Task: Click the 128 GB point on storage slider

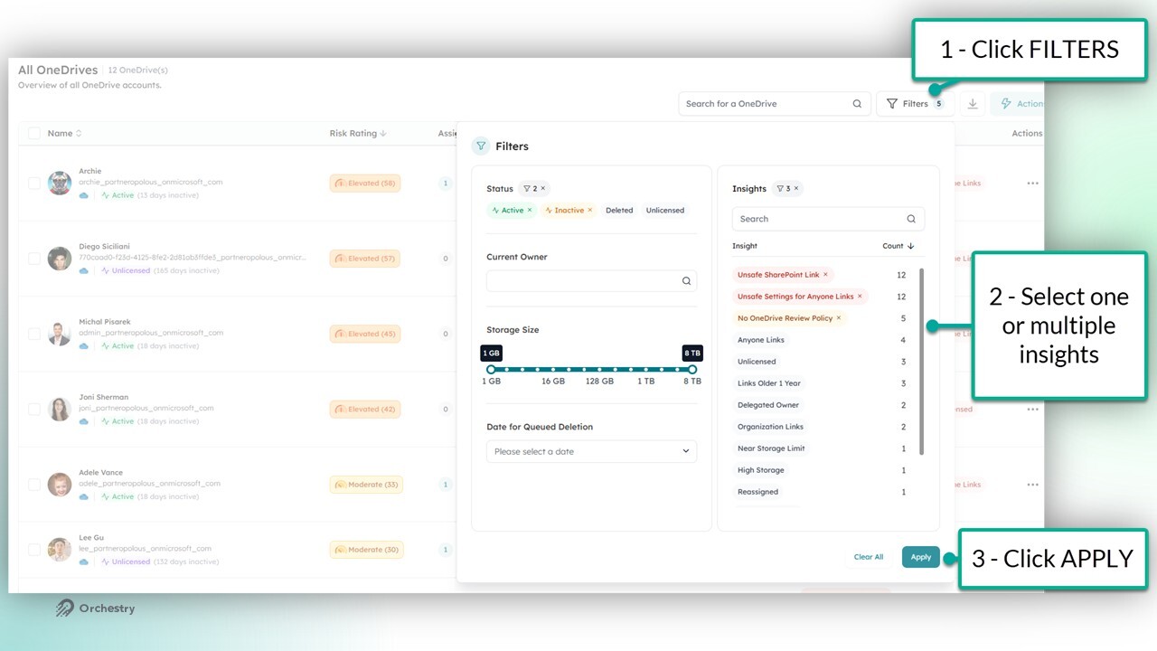Action: (x=599, y=369)
